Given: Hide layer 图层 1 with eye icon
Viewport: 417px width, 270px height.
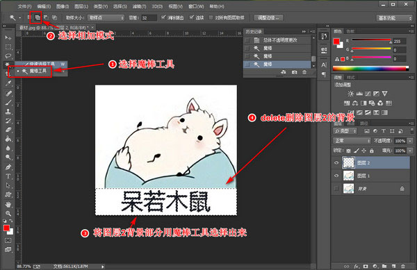Looking at the screenshot, I should 336,176.
